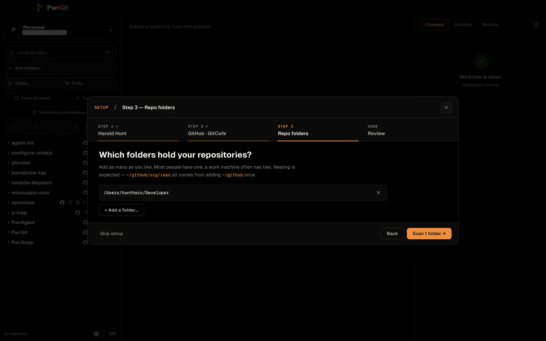
Task: Select the download filter icon in sidebar
Action: click(55, 128)
